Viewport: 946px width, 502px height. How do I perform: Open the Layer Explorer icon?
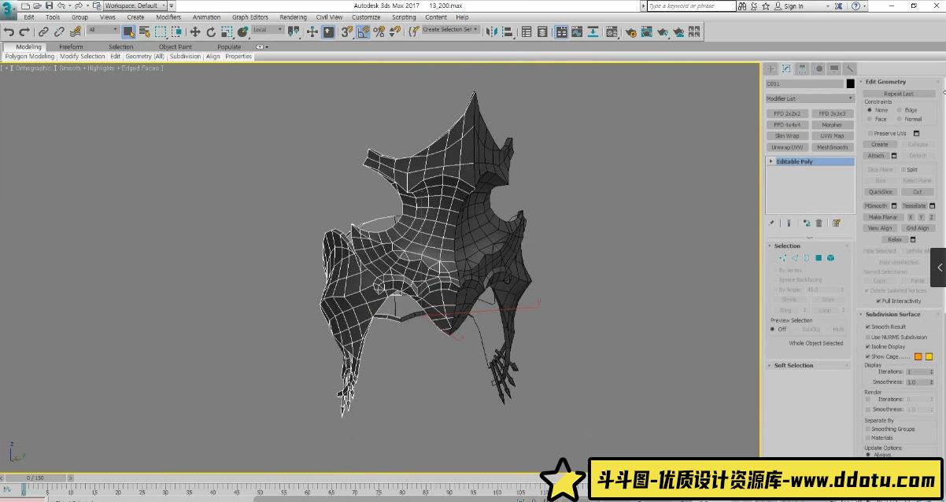[x=542, y=31]
